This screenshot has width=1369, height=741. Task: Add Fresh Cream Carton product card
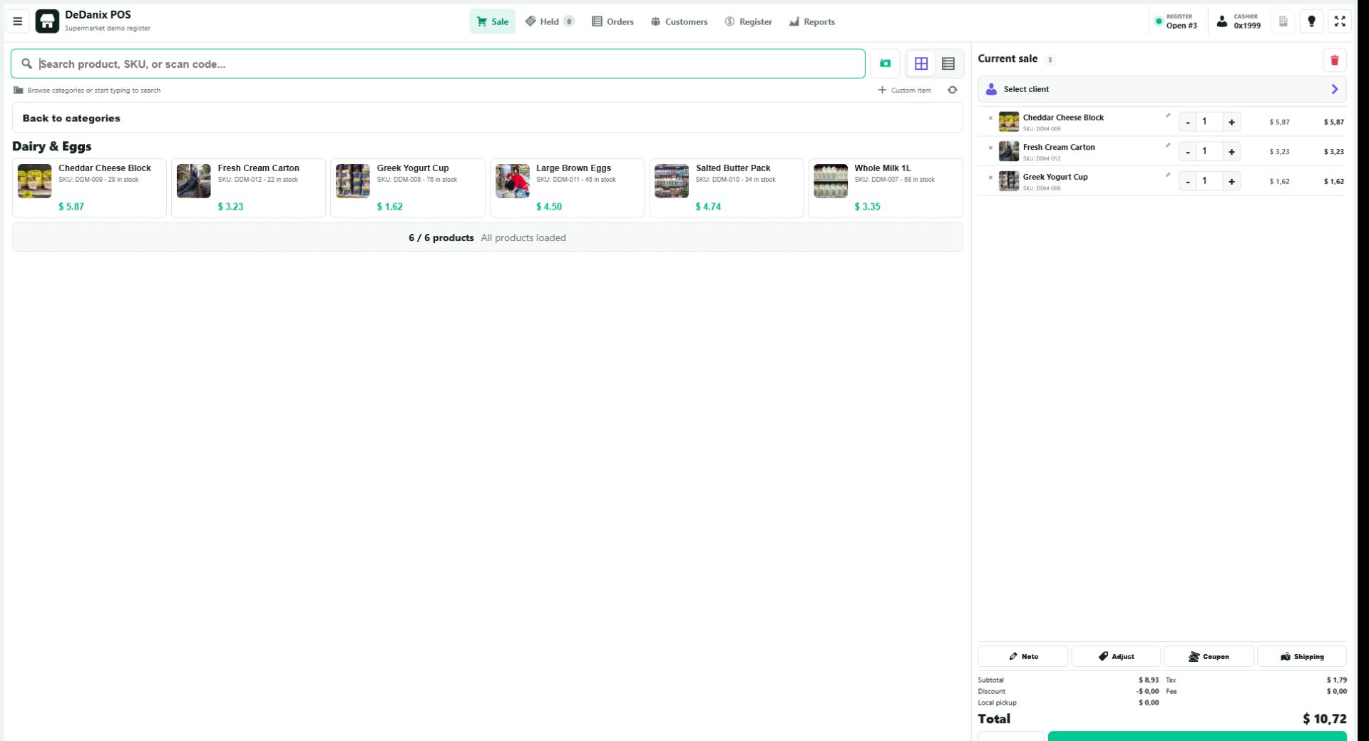click(248, 188)
